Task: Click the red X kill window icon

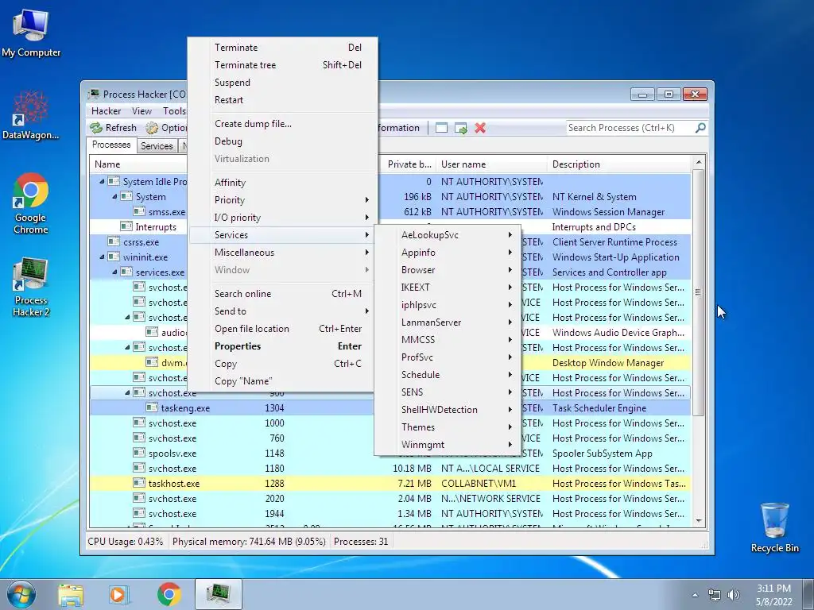Action: tap(480, 128)
